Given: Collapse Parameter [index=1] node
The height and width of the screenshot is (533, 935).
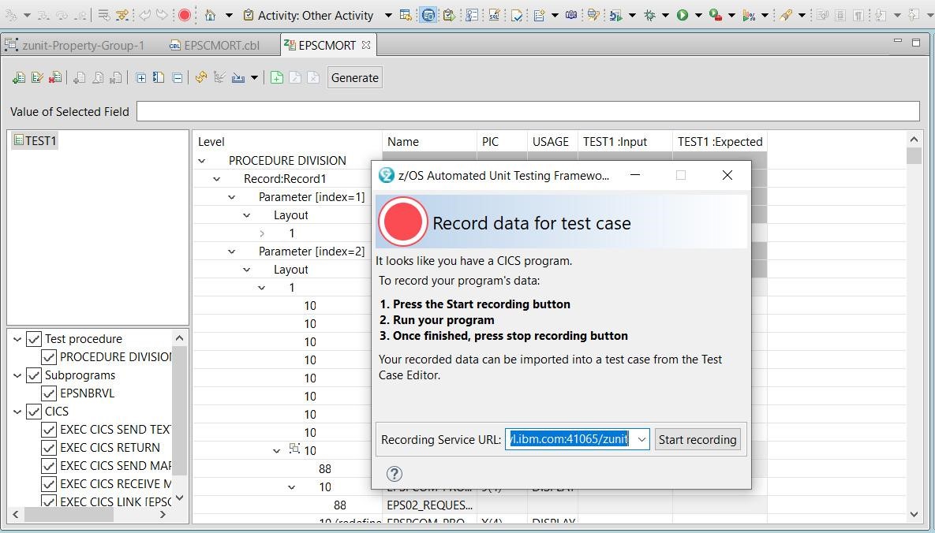Looking at the screenshot, I should coord(232,197).
